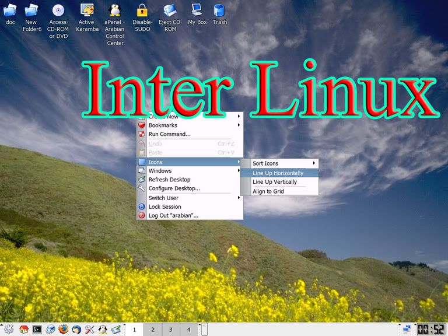The height and width of the screenshot is (336, 448).
Task: Click the Tux penguin icon in panel
Action: pyautogui.click(x=103, y=330)
